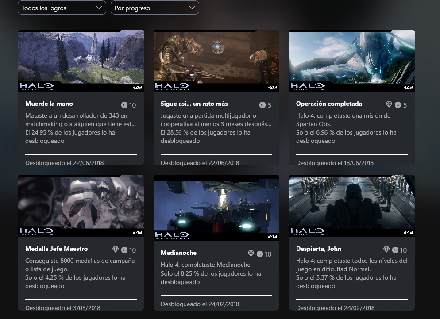Click gamerscore icon on 'Medianoche'
This screenshot has height=319, width=440.
pyautogui.click(x=260, y=254)
